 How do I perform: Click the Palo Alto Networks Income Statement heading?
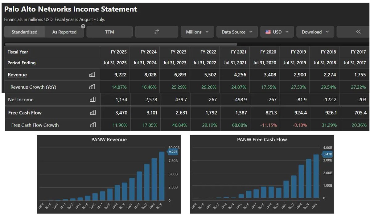(71, 9)
